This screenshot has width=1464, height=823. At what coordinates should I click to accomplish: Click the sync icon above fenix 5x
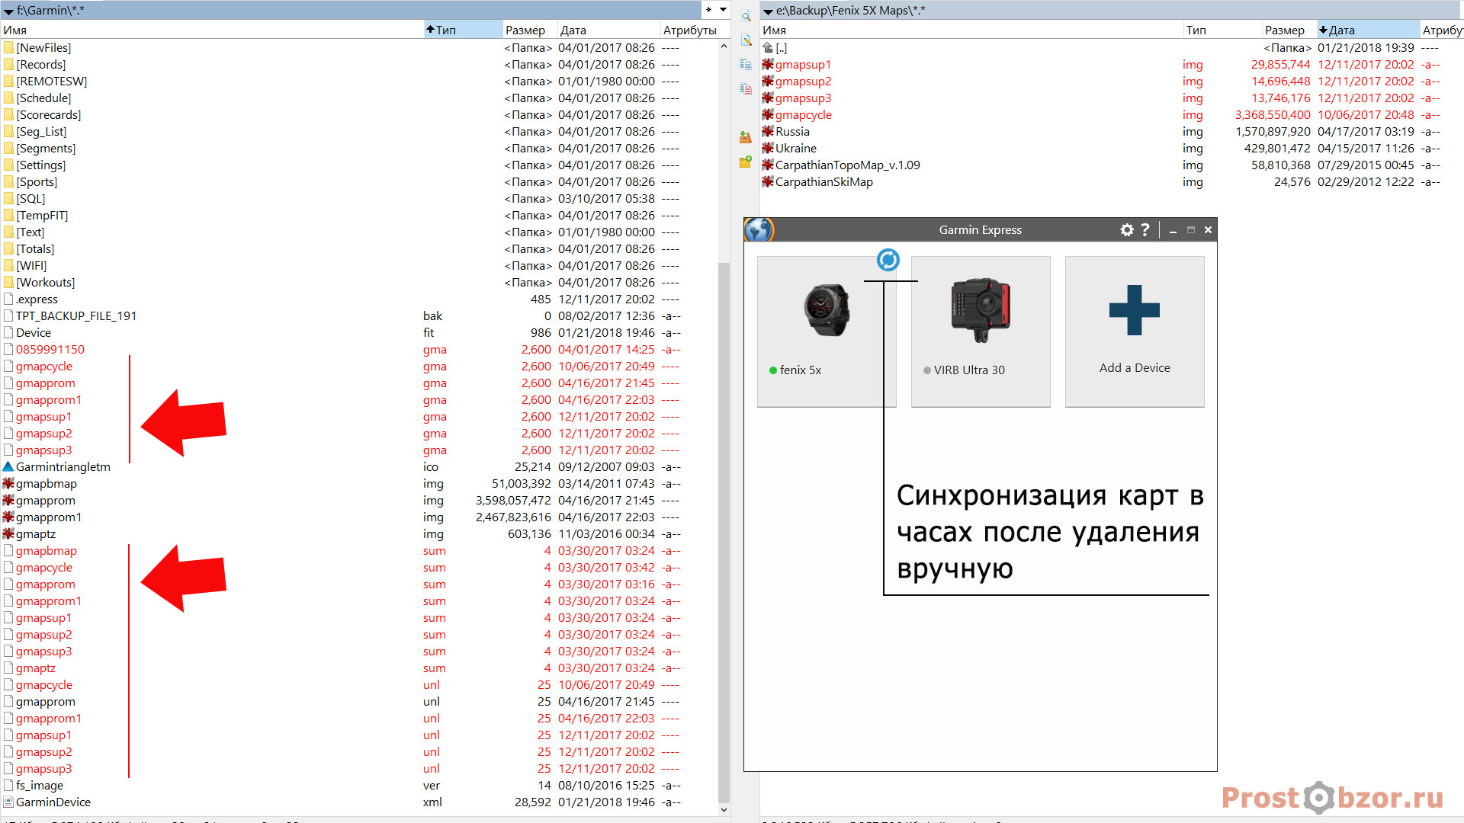pyautogui.click(x=888, y=260)
